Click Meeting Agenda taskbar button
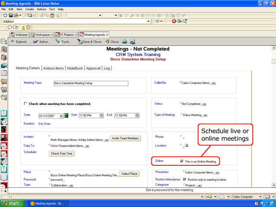The image size is (276, 207). 48,204
